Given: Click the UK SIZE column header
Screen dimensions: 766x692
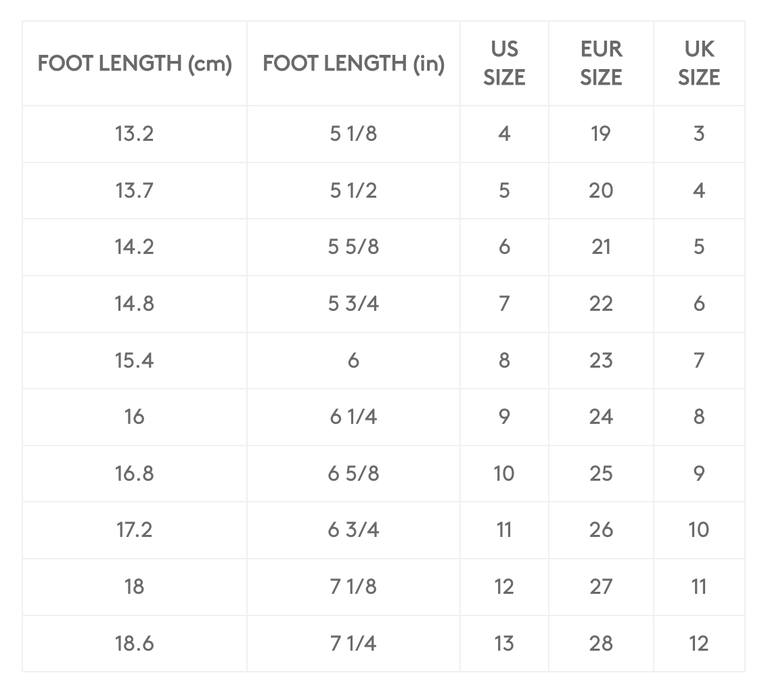Looking at the screenshot, I should pyautogui.click(x=699, y=64).
